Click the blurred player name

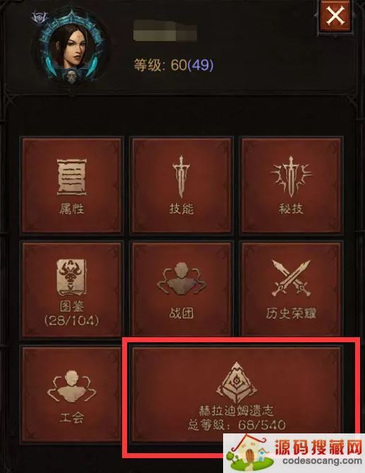pos(165,30)
